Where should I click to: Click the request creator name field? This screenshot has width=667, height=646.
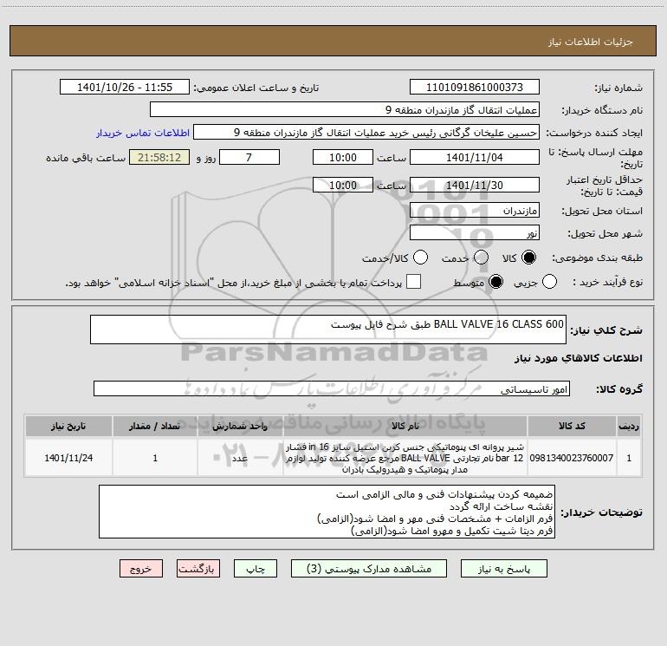tap(366, 133)
